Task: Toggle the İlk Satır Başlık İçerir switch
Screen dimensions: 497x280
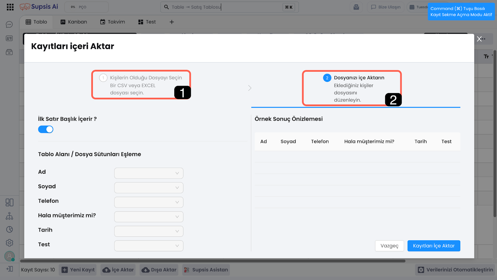Action: click(x=46, y=129)
